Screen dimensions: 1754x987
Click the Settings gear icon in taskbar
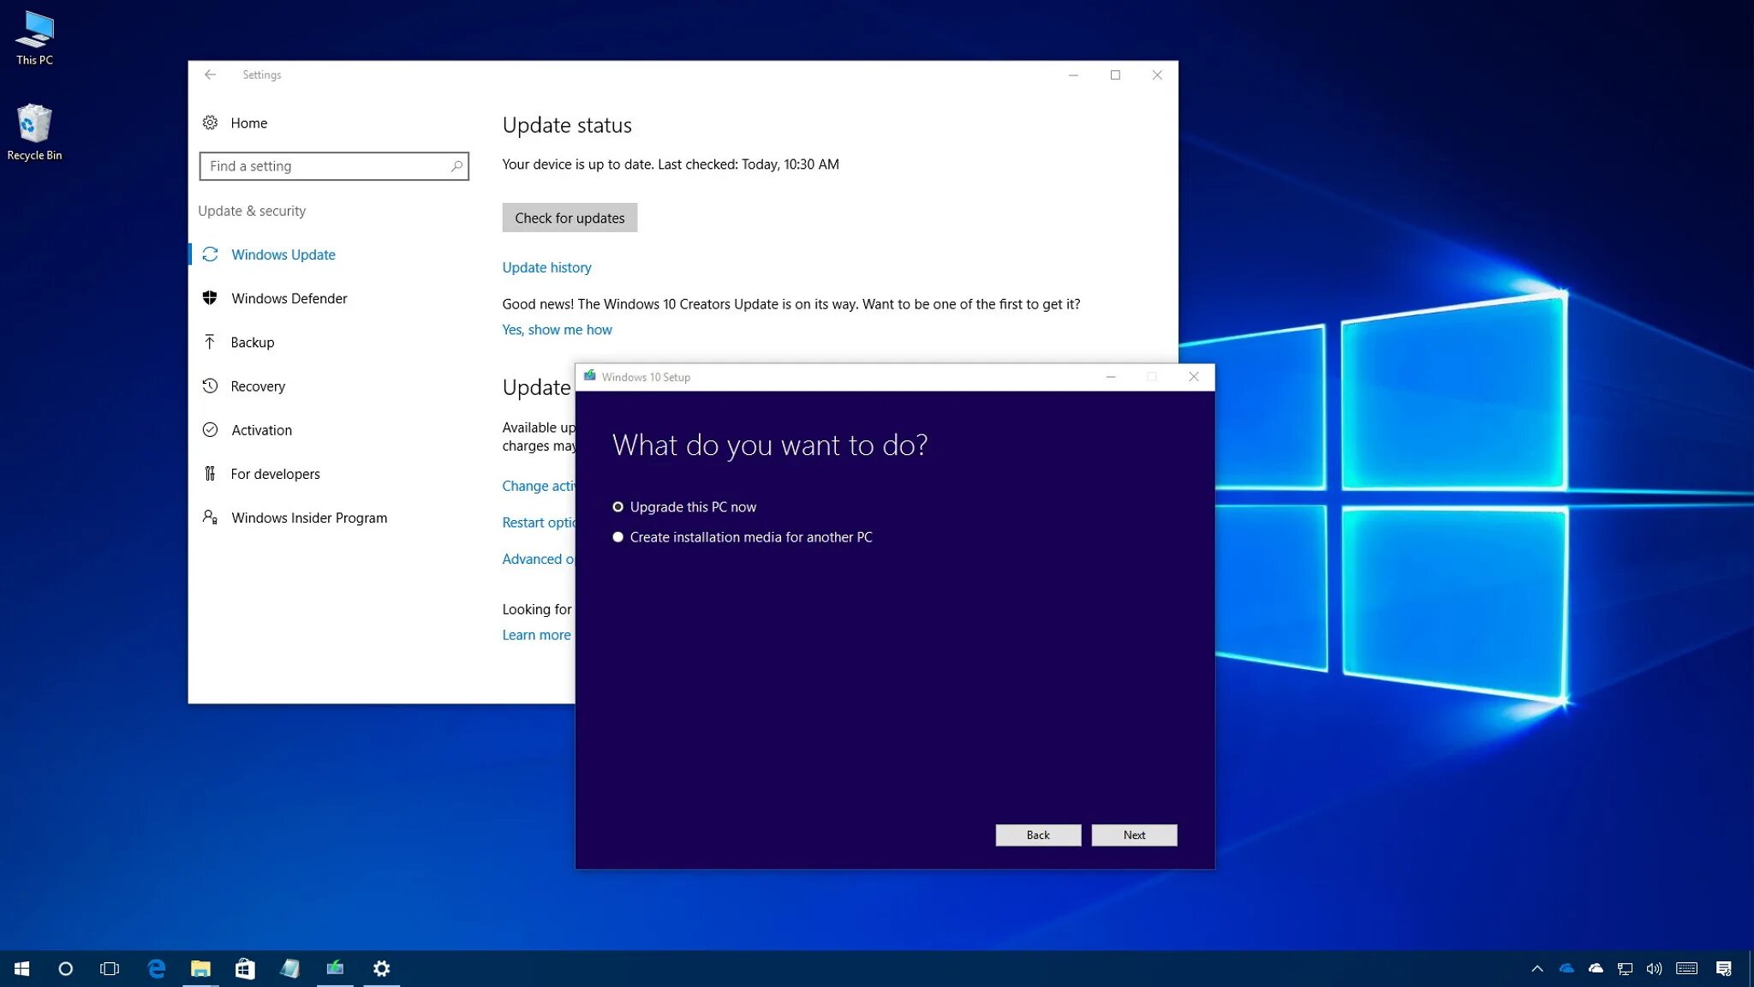click(380, 967)
